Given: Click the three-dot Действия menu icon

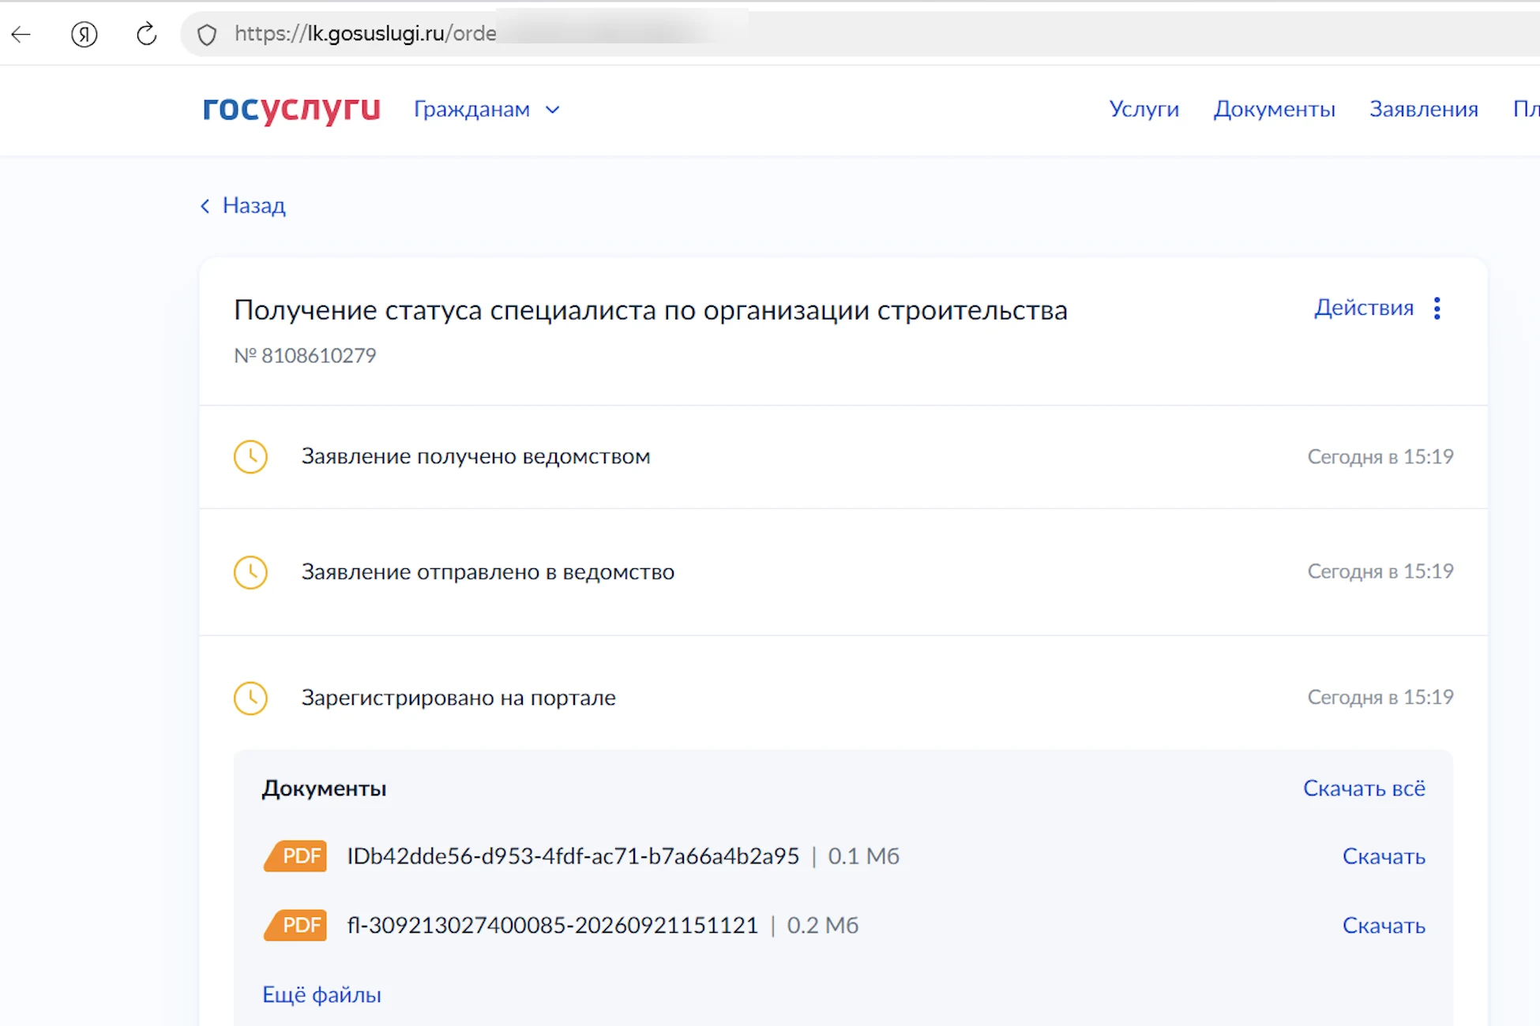Looking at the screenshot, I should [x=1437, y=309].
